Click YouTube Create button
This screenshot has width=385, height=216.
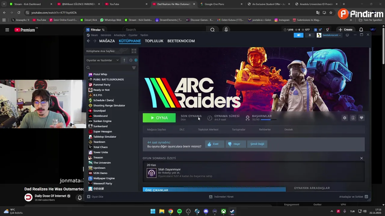tap(345, 30)
